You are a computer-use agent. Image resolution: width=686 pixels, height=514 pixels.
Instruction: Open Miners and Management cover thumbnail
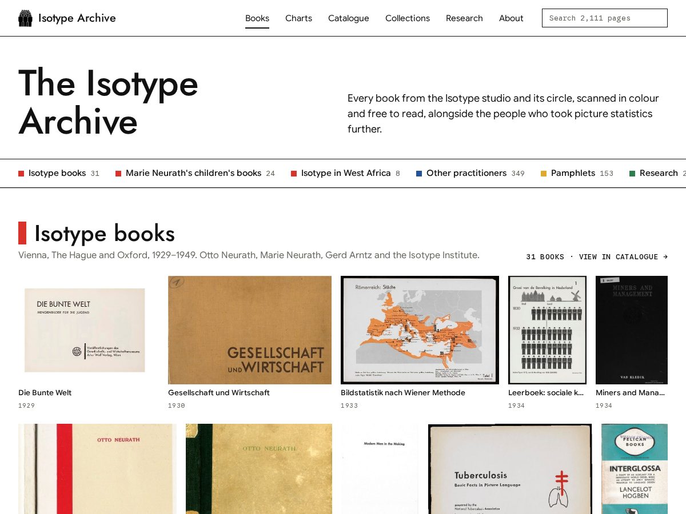tap(632, 330)
